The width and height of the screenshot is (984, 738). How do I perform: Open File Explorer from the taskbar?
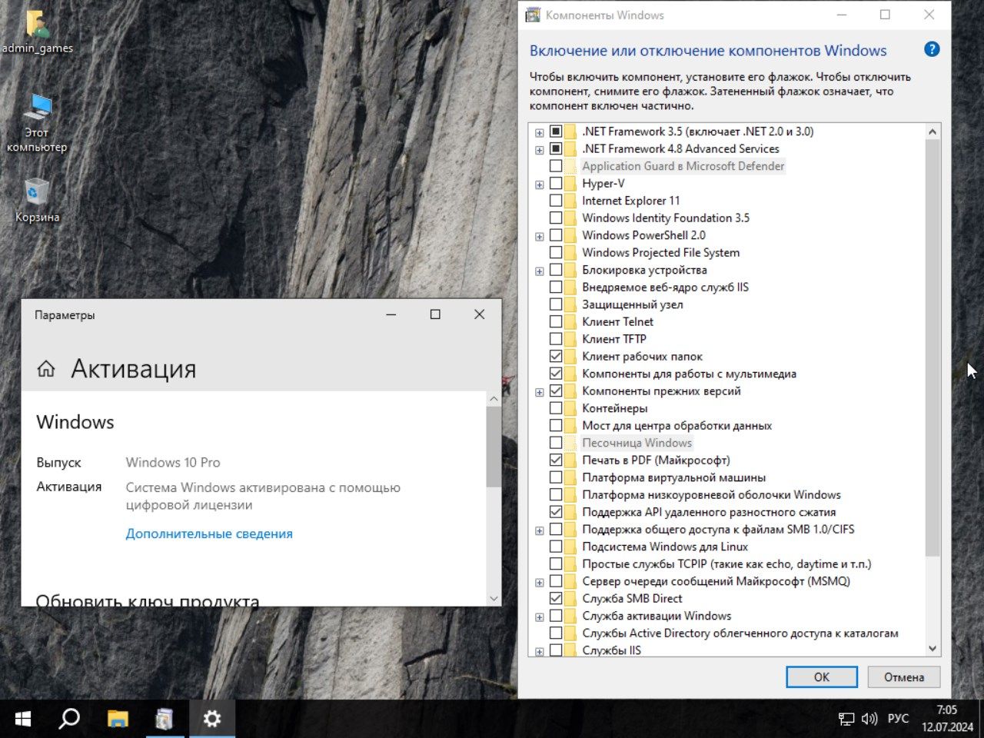point(116,719)
